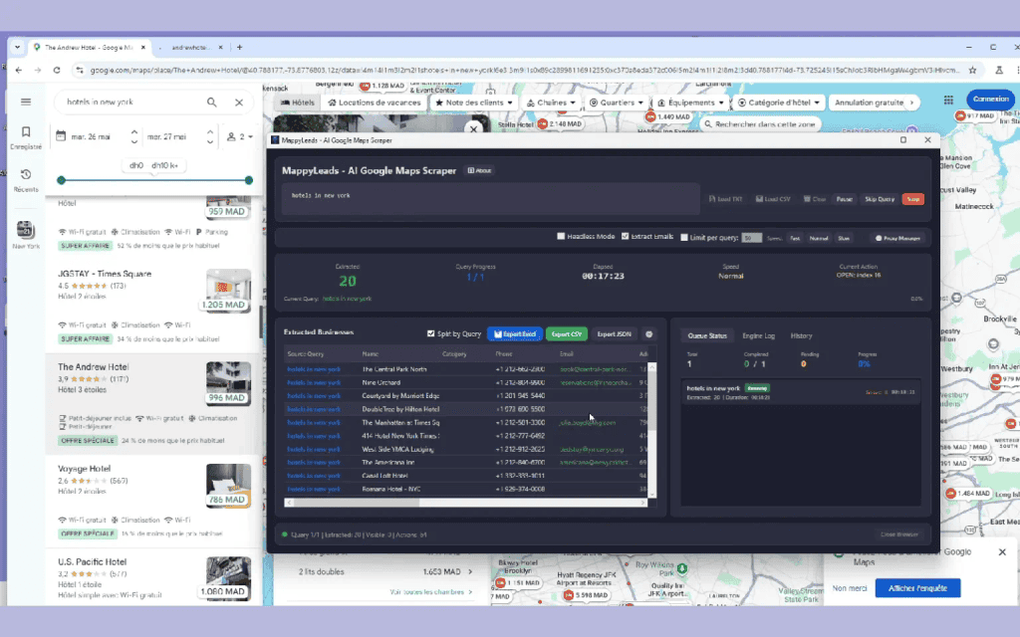The image size is (1020, 637).
Task: Open Proxy Manager in MappyLeads
Action: pyautogui.click(x=897, y=238)
